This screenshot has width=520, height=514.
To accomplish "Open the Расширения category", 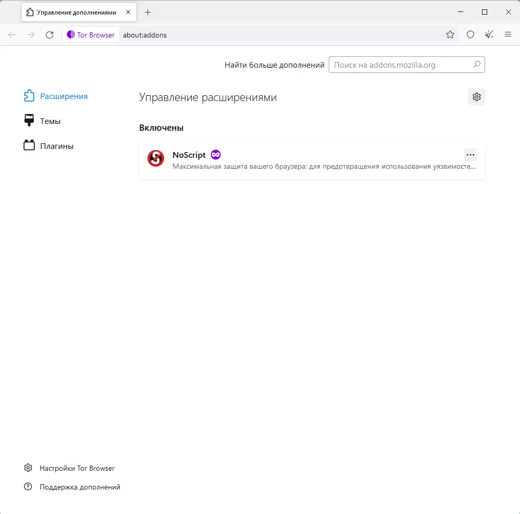I will pos(56,96).
